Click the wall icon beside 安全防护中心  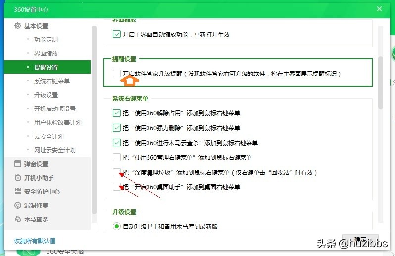tap(18, 191)
